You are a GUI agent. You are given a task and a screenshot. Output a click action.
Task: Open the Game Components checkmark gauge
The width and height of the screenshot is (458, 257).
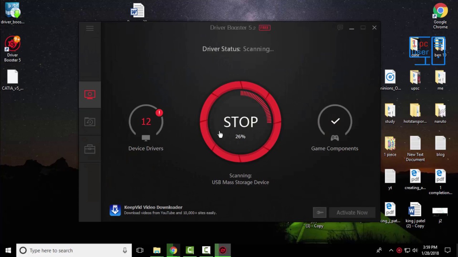point(335,121)
